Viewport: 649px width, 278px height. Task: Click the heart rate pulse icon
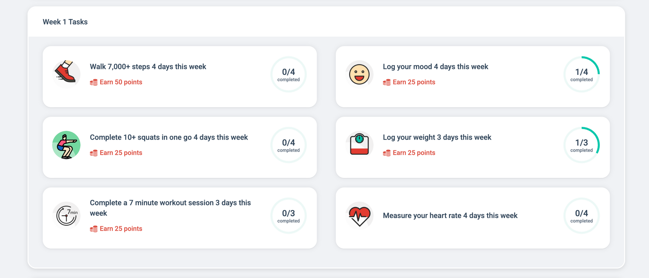click(359, 215)
